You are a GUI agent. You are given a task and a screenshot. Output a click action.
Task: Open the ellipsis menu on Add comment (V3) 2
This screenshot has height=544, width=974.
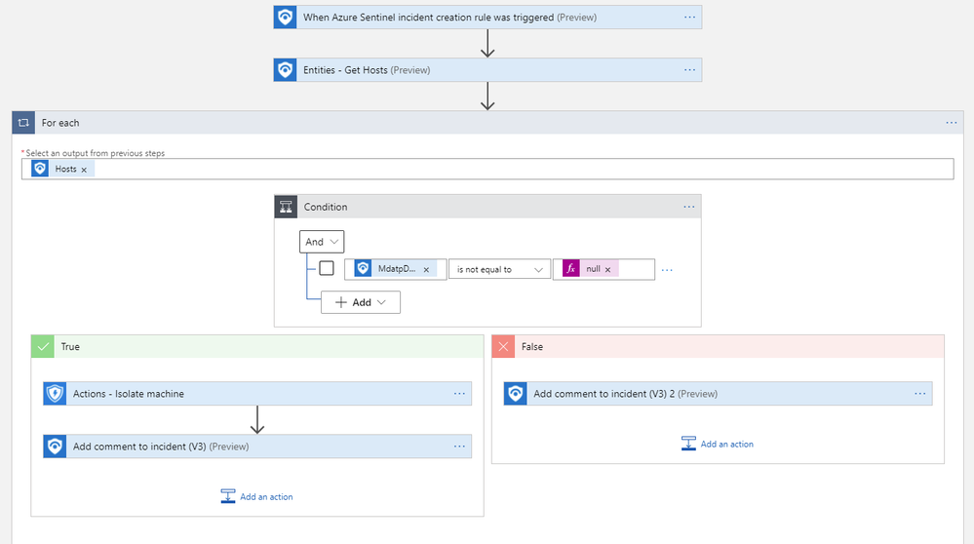tap(920, 394)
